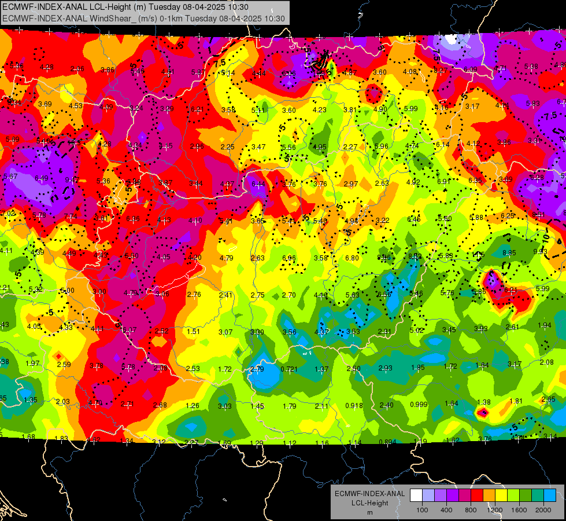Click the wind shear value 4.23
566x521 pixels.
click(x=320, y=109)
